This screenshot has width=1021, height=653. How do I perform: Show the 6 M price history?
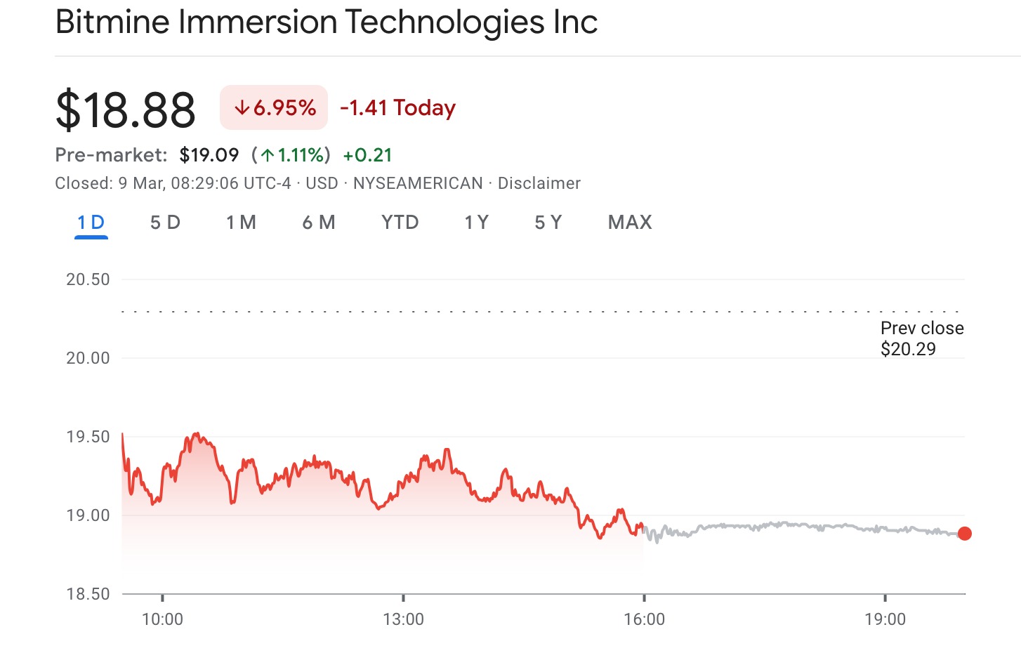click(319, 223)
